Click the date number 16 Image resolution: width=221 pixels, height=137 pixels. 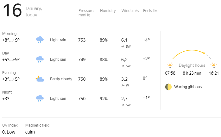[12, 11]
